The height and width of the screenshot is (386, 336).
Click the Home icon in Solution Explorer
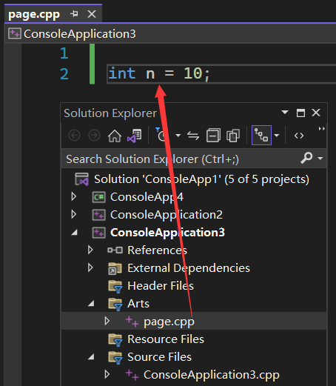115,136
